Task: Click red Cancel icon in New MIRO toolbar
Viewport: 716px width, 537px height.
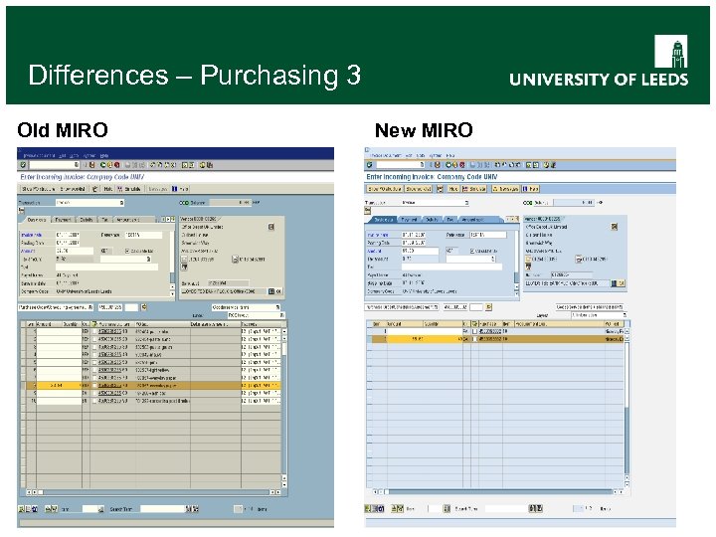Action: coord(462,165)
